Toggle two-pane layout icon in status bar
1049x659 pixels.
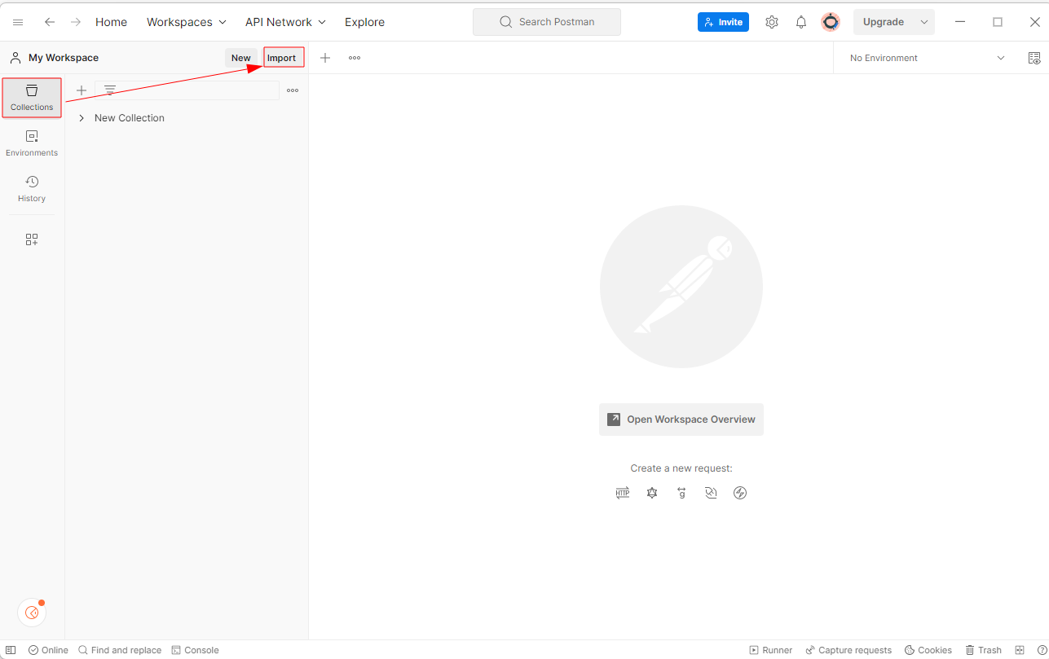1020,650
